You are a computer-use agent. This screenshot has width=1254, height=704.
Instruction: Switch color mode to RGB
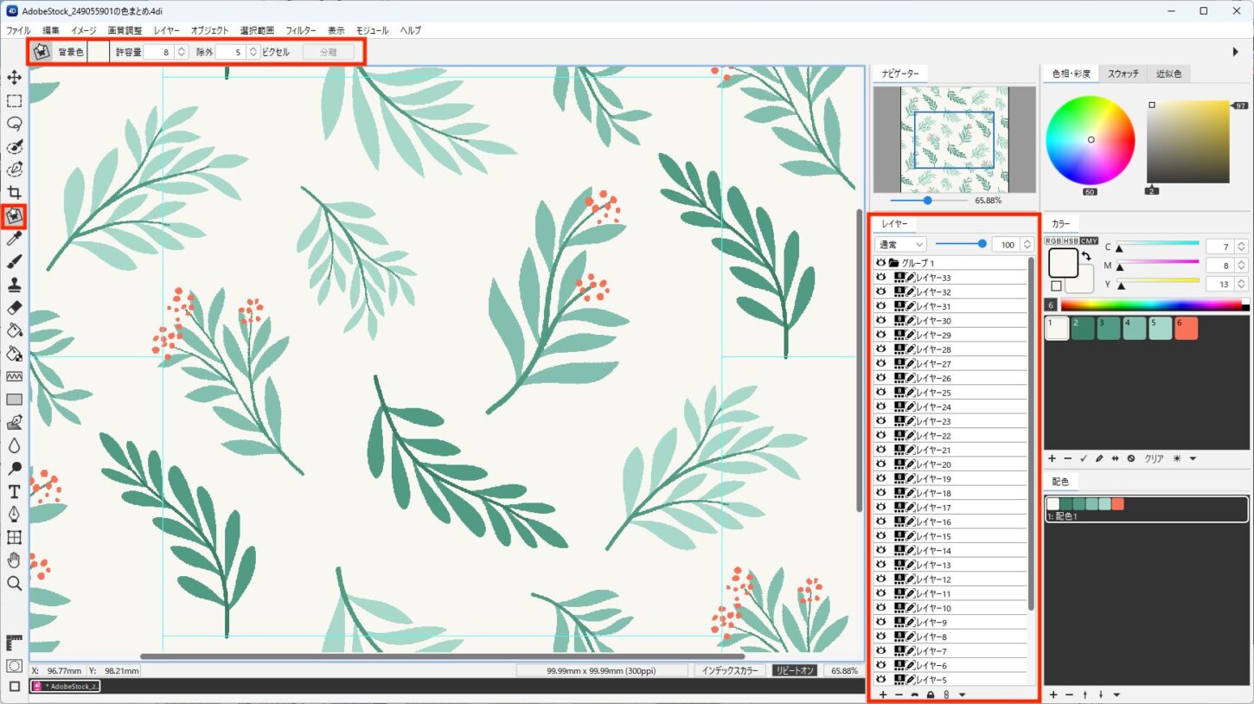click(x=1053, y=241)
